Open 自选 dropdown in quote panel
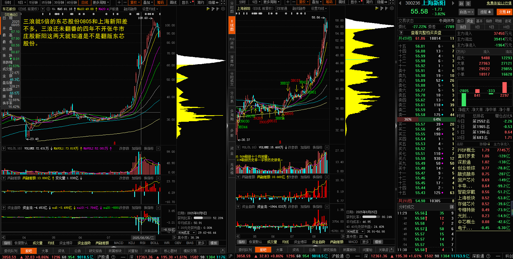 click(x=466, y=12)
